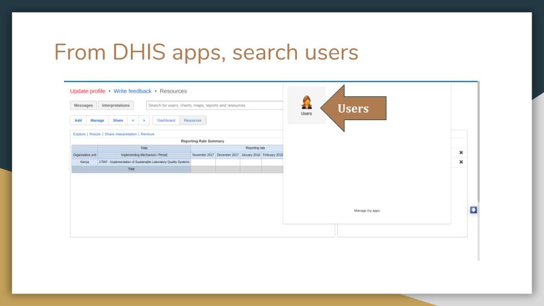Image resolution: width=544 pixels, height=306 pixels.
Task: Open the Interpretations button
Action: pos(116,105)
